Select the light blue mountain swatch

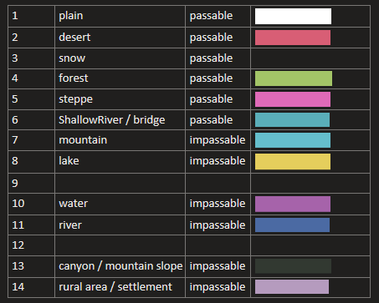coord(293,140)
